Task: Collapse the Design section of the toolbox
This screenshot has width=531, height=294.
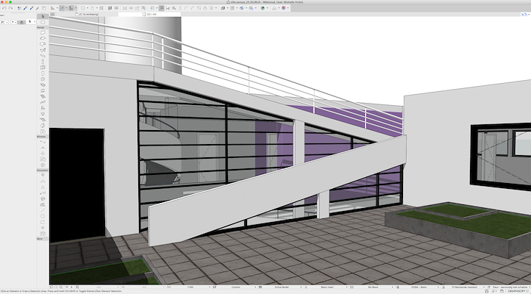Action: tap(40, 28)
